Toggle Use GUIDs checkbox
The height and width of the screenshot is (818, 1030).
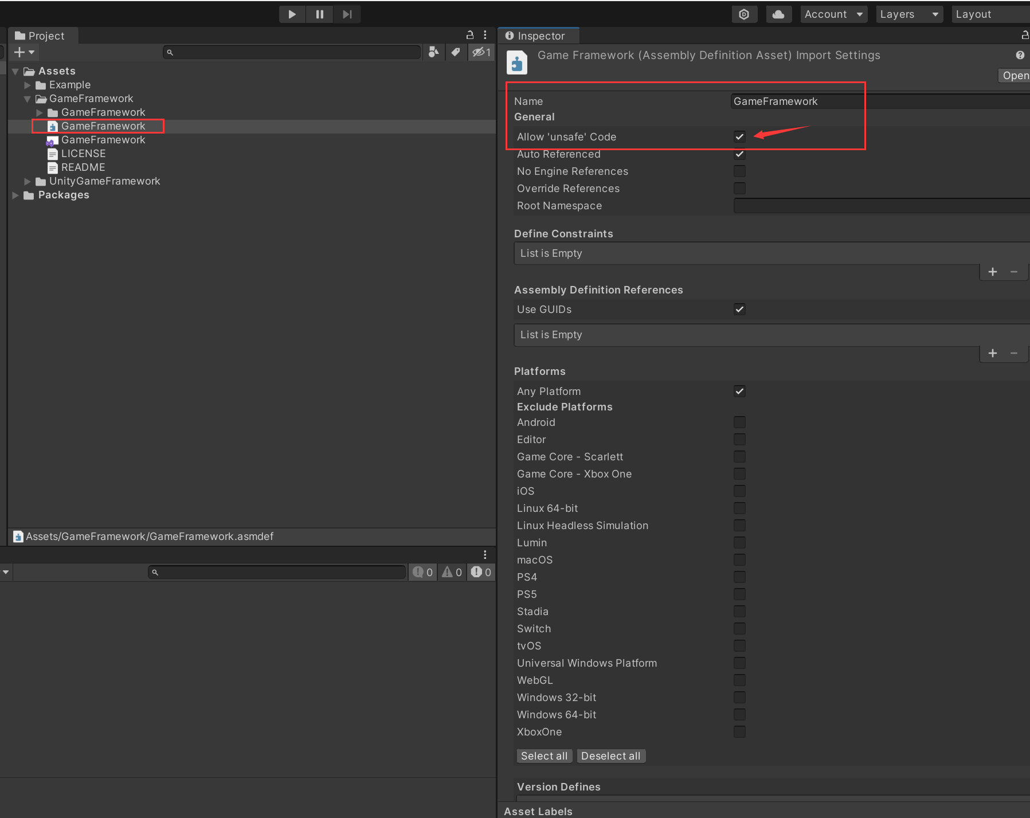pyautogui.click(x=739, y=310)
